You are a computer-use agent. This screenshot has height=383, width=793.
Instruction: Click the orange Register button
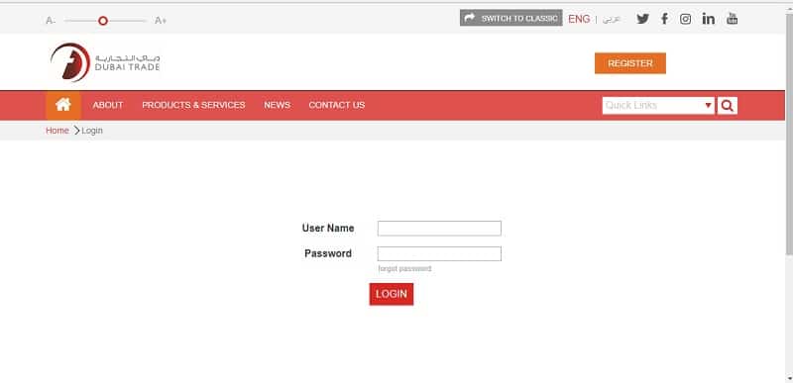(630, 63)
